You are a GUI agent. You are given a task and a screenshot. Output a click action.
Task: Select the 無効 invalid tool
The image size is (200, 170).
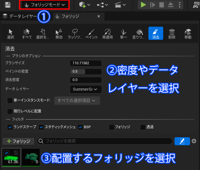pyautogui.click(x=59, y=34)
